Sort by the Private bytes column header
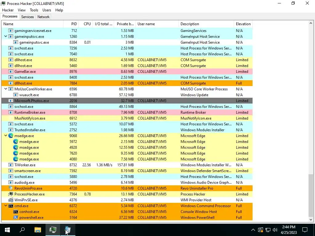 point(125,24)
